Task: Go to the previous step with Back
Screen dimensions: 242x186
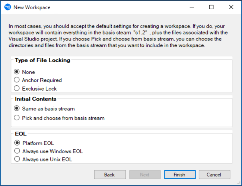Action: [109, 174]
